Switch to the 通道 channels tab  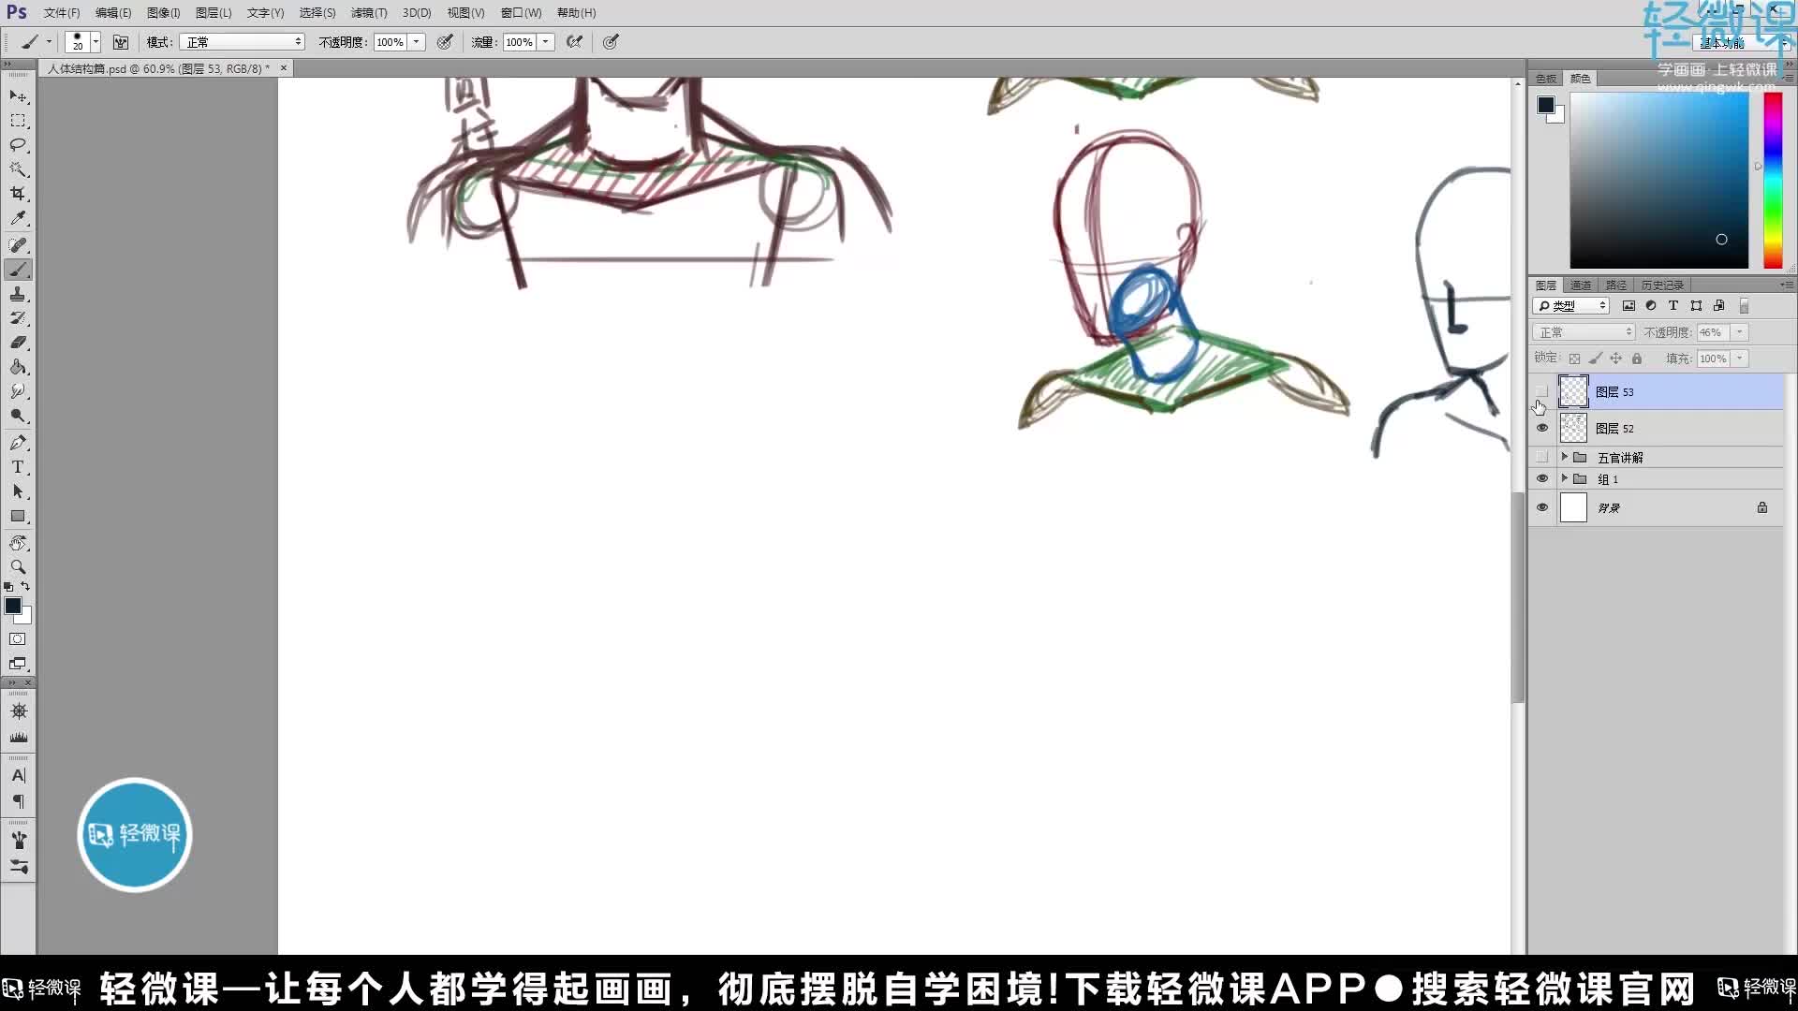tap(1581, 286)
